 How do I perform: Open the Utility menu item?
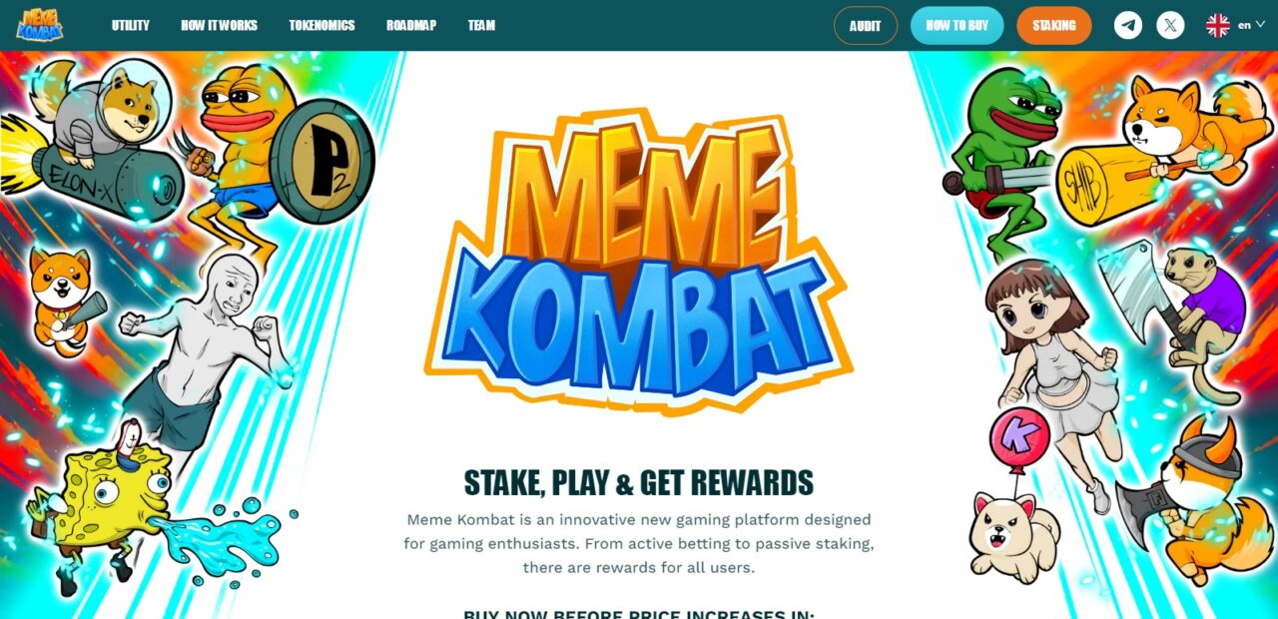(x=131, y=26)
